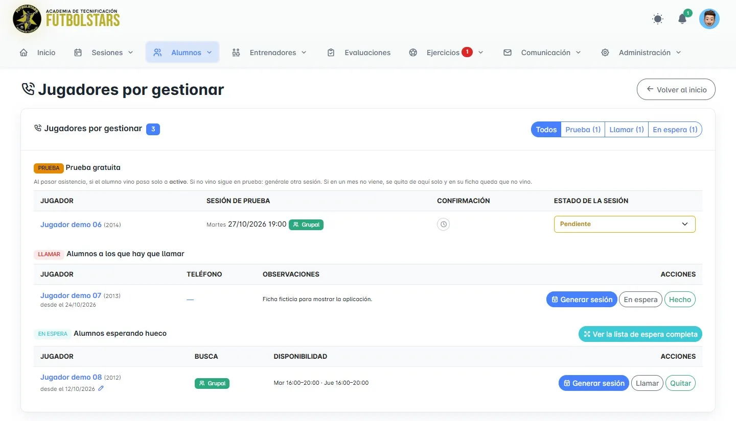The width and height of the screenshot is (736, 421).
Task: Toggle the light/dark theme sun icon
Action: coord(658,19)
